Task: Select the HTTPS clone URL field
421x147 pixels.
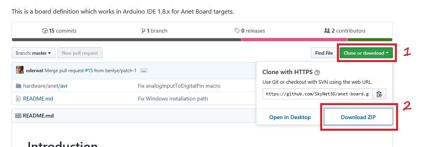Action: (x=318, y=94)
